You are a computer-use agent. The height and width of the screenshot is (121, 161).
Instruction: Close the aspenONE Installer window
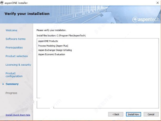coord(158,3)
